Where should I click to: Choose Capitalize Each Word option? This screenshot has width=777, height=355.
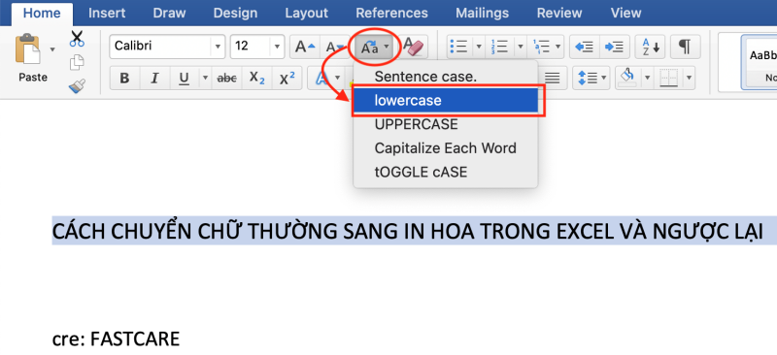click(445, 148)
